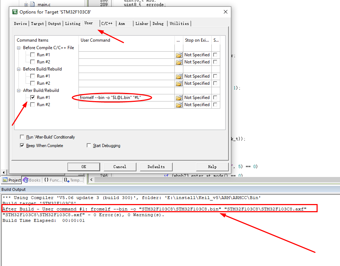This screenshot has width=340, height=266.
Task: Click the Build Output panel title
Action: click(14, 189)
